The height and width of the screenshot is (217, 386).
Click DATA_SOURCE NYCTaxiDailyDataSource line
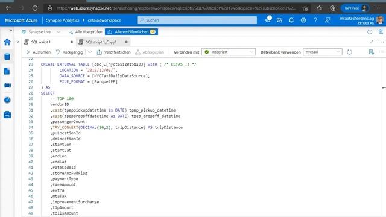(104, 76)
